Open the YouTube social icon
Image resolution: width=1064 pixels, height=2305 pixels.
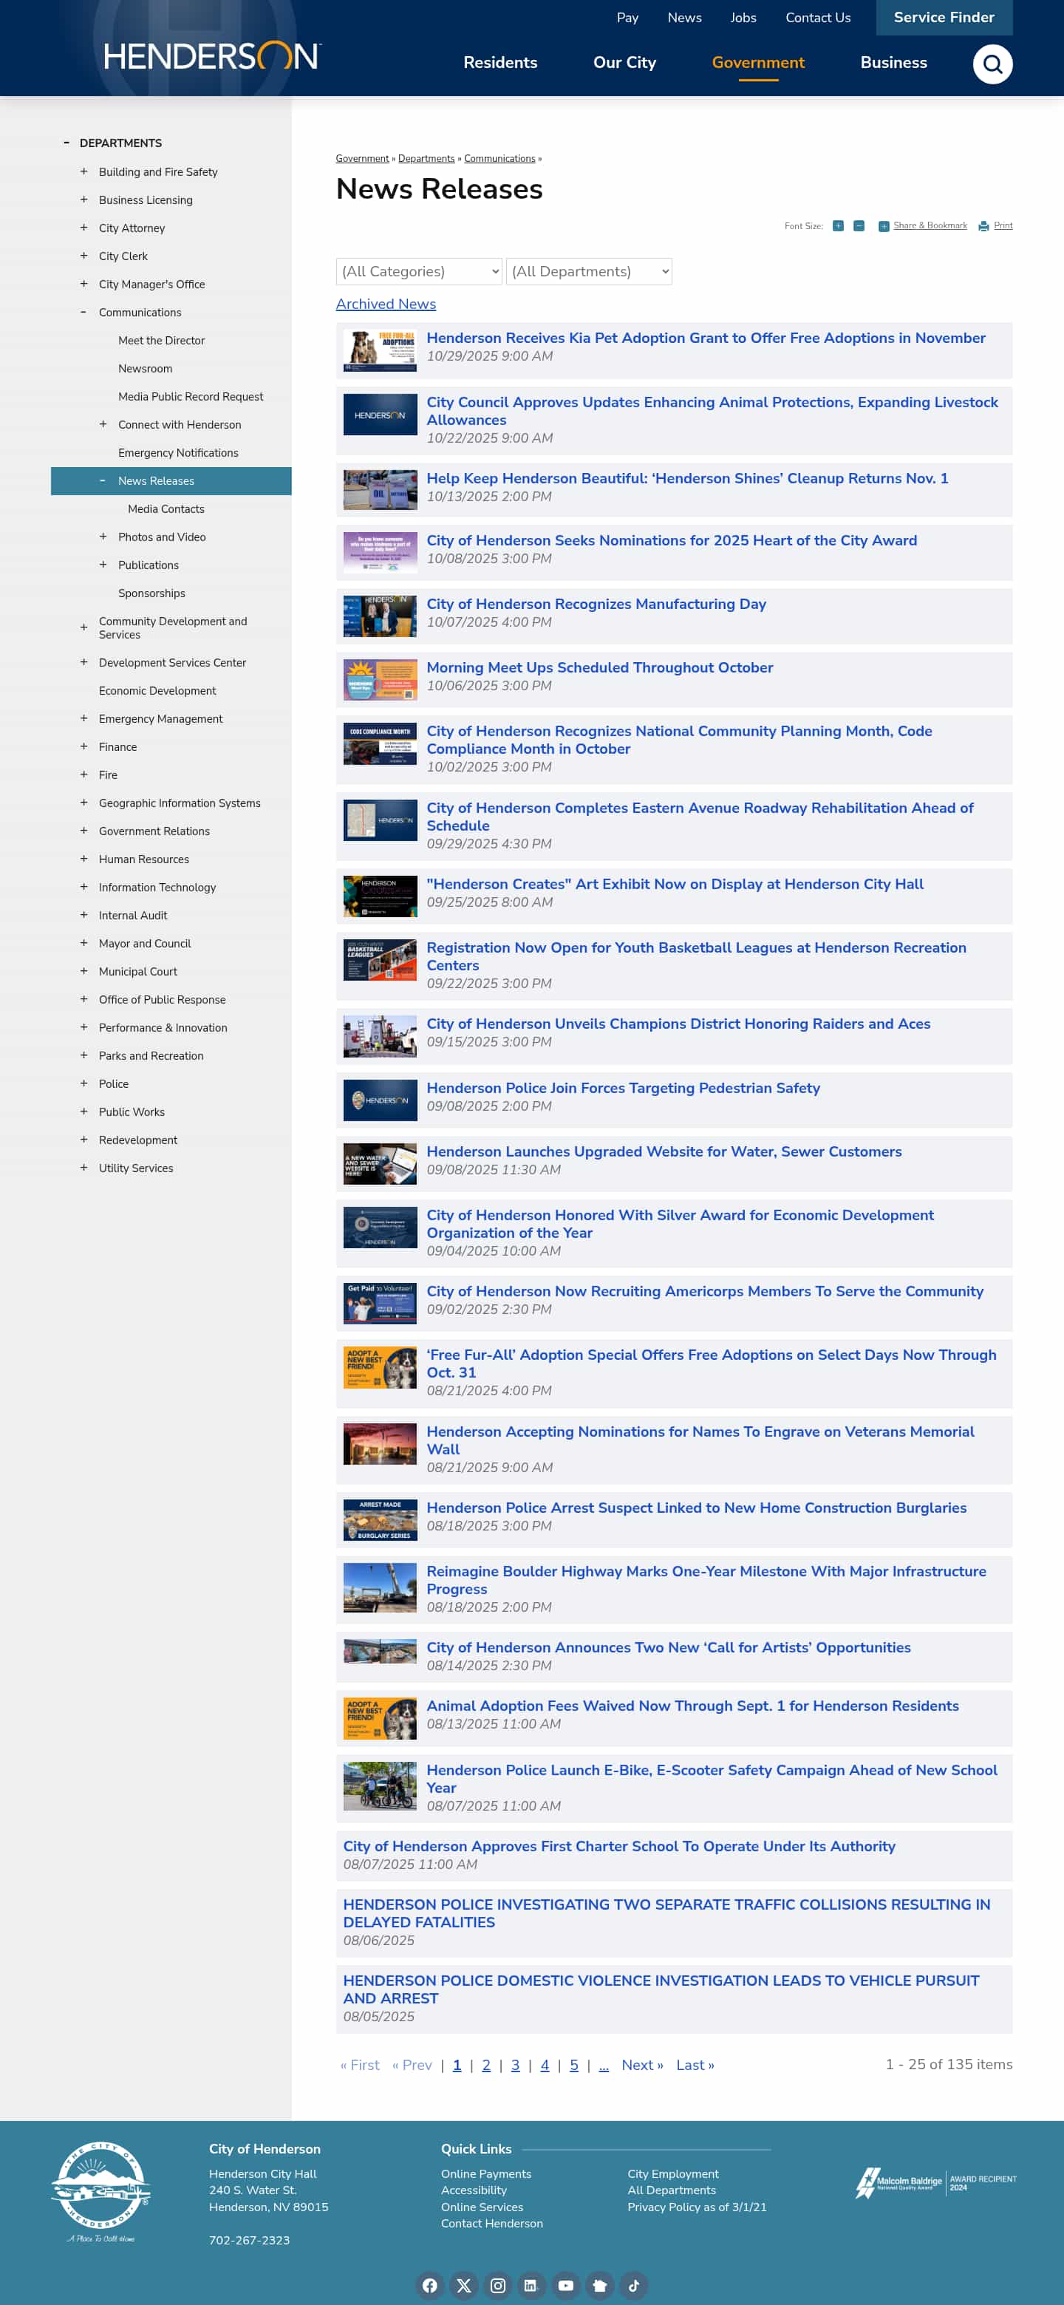click(565, 2284)
